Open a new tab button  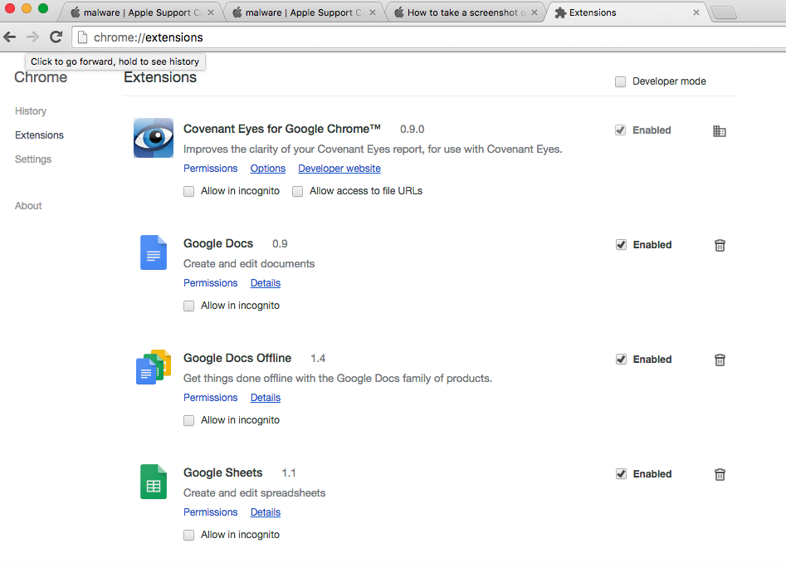(x=724, y=12)
